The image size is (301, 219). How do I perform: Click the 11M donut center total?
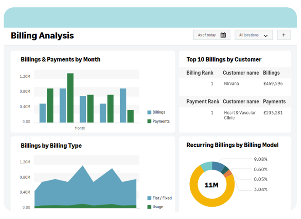(212, 185)
